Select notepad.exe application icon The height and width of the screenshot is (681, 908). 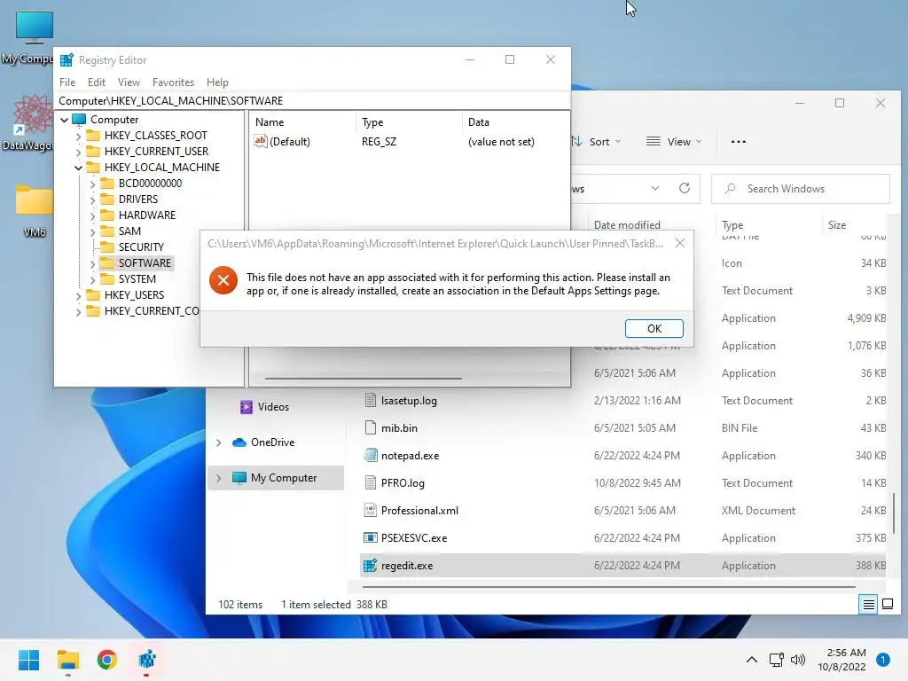(371, 455)
